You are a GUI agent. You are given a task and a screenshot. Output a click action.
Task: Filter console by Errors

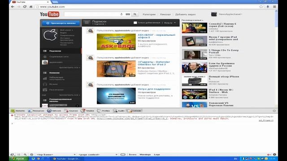point(133,154)
